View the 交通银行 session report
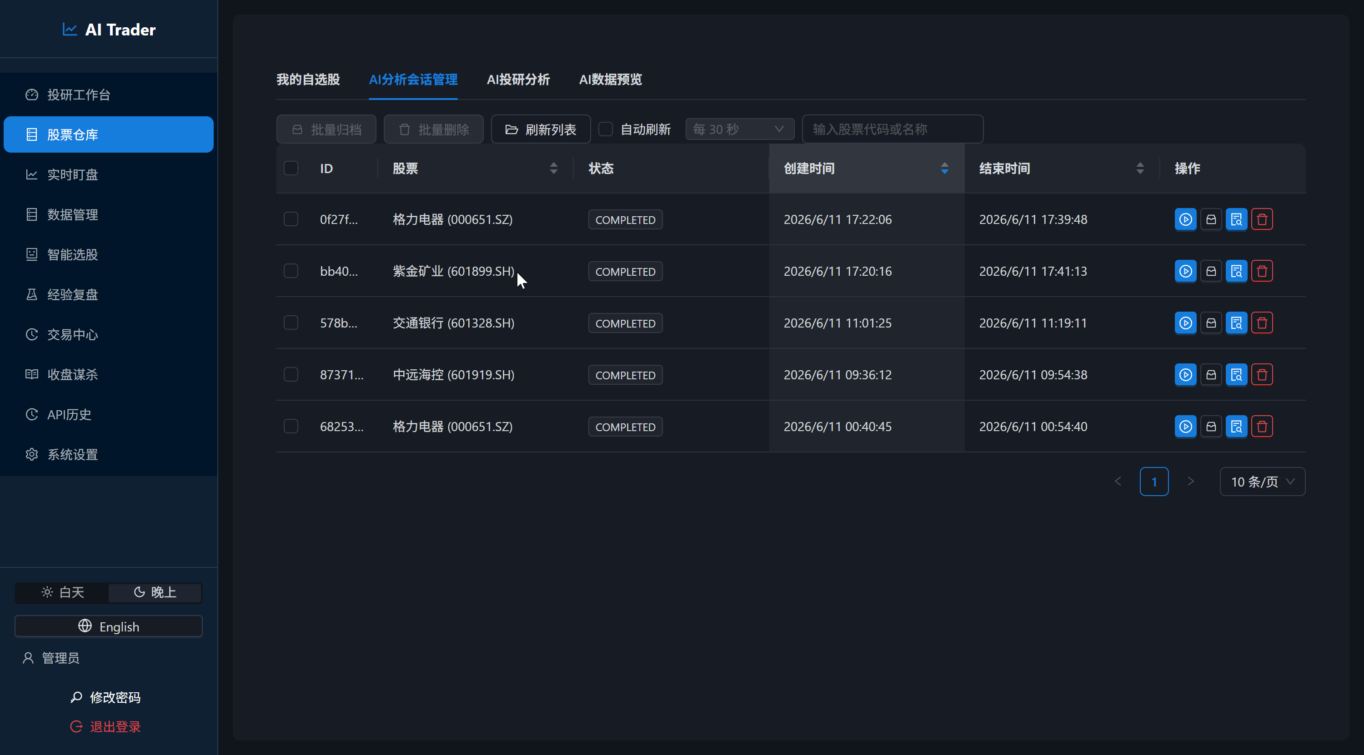Viewport: 1364px width, 755px height. pyautogui.click(x=1236, y=323)
